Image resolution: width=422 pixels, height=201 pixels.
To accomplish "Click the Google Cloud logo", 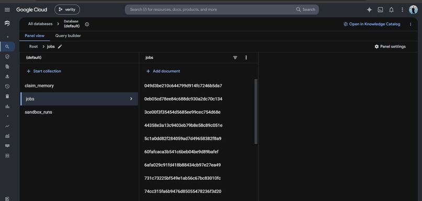I will pos(31,10).
